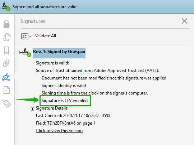The image size is (194, 145).
Task: Select the 'Signer's identity is valid' line
Action: point(64,86)
